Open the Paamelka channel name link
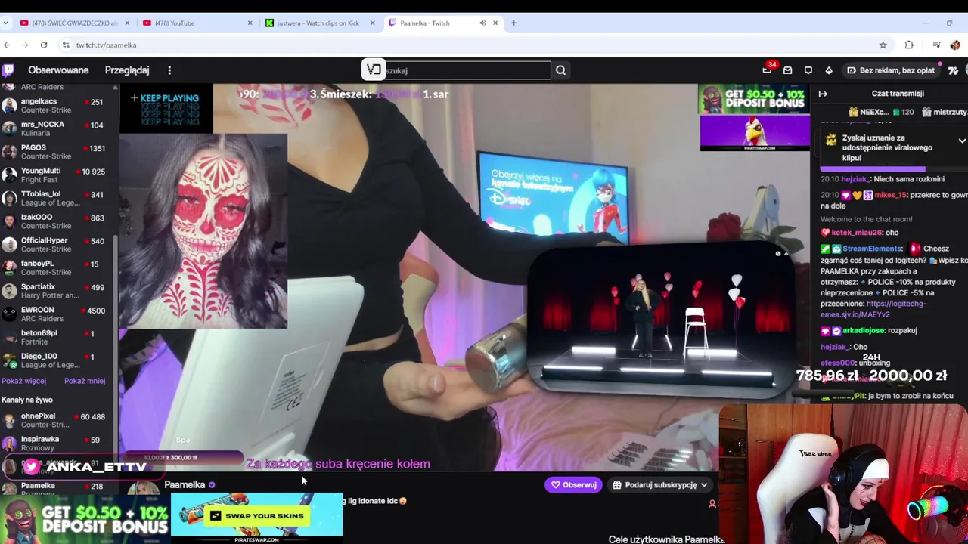The height and width of the screenshot is (544, 968). pyautogui.click(x=185, y=485)
